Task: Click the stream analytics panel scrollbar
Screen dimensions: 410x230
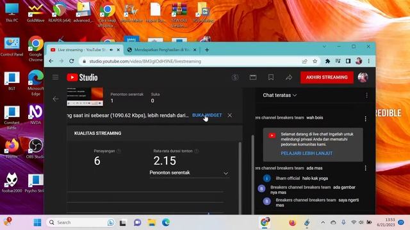Action: click(240, 178)
